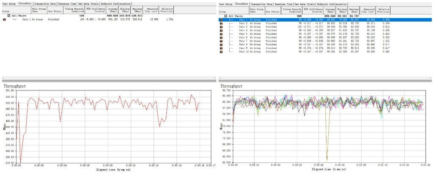Click 95% Confidence Interval header in left window
This screenshot has width=434, height=173.
pos(96,10)
